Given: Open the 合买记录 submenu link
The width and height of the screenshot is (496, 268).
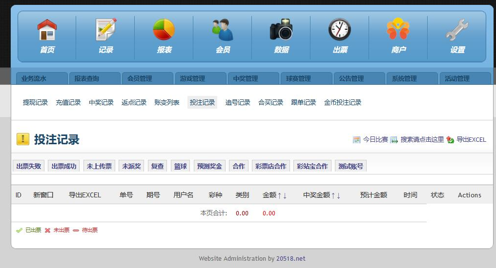Looking at the screenshot, I should tap(271, 102).
